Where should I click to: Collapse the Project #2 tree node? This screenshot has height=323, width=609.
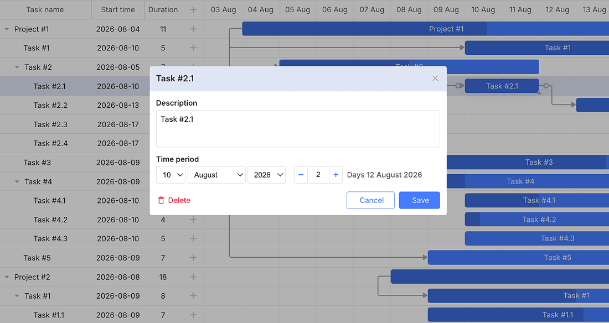[x=7, y=277]
